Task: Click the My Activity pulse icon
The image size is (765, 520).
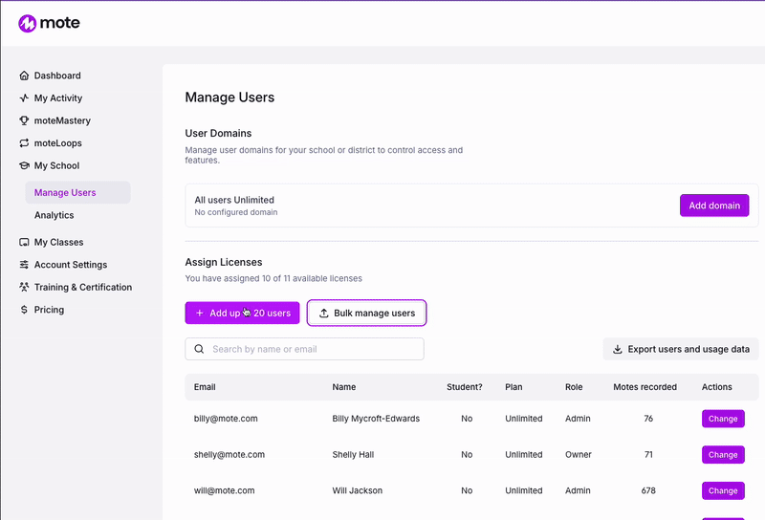Action: point(24,98)
